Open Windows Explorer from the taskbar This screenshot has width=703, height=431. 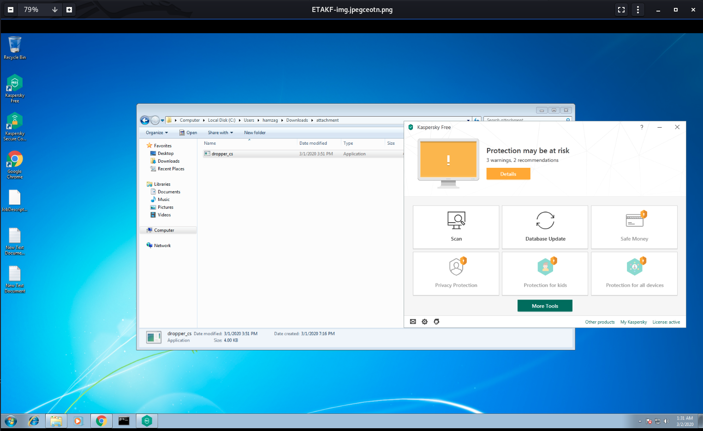[56, 421]
